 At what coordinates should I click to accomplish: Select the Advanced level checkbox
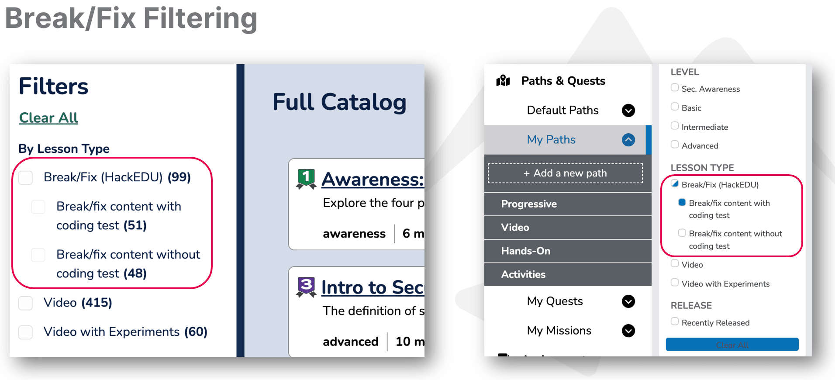pos(675,145)
